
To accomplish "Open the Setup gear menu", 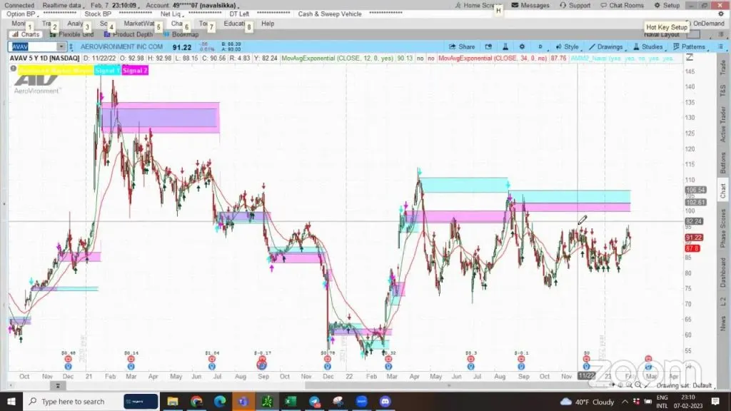I will pyautogui.click(x=667, y=5).
